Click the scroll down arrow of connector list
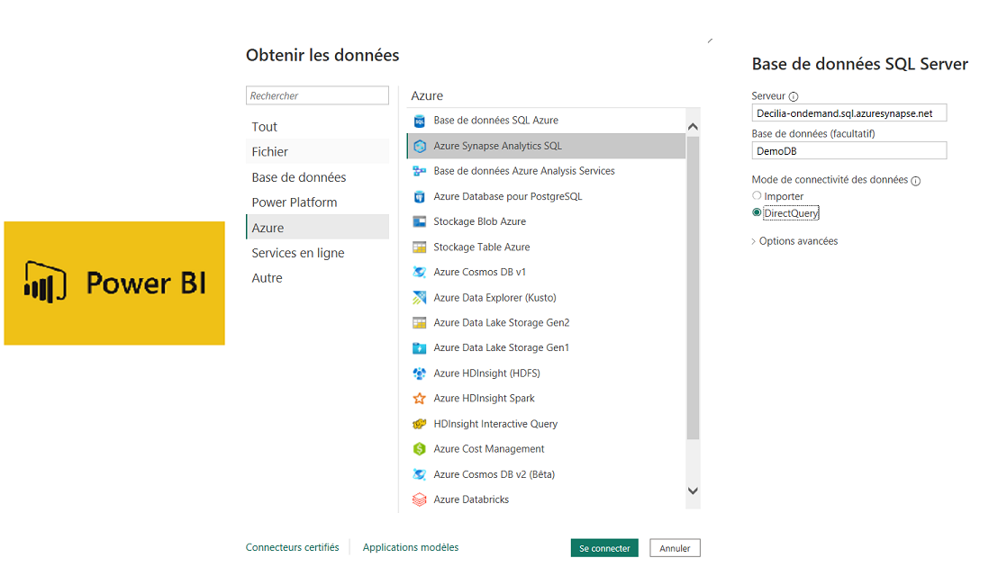Viewport: 998px width, 576px height. pos(694,490)
